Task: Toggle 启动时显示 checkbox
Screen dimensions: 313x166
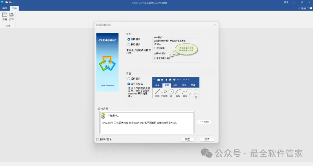Action: click(98, 139)
